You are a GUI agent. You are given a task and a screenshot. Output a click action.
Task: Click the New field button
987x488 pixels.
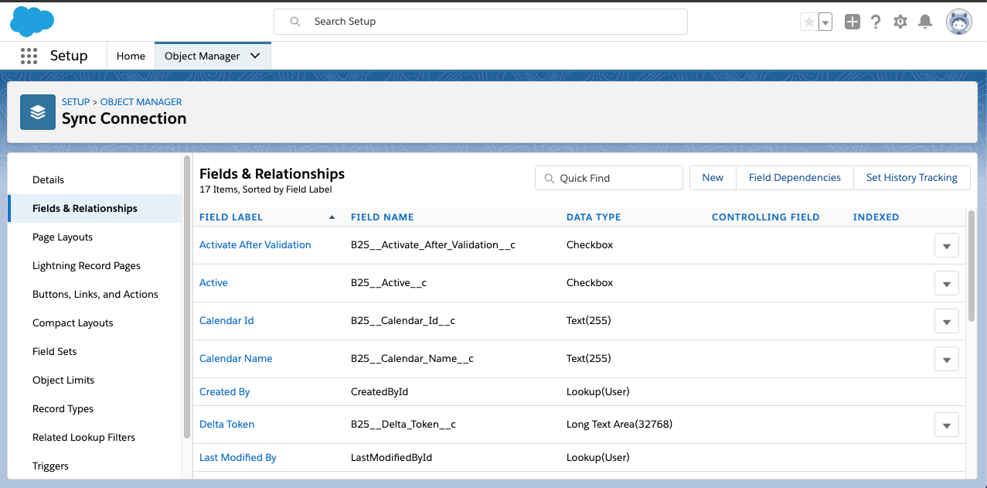pos(713,178)
